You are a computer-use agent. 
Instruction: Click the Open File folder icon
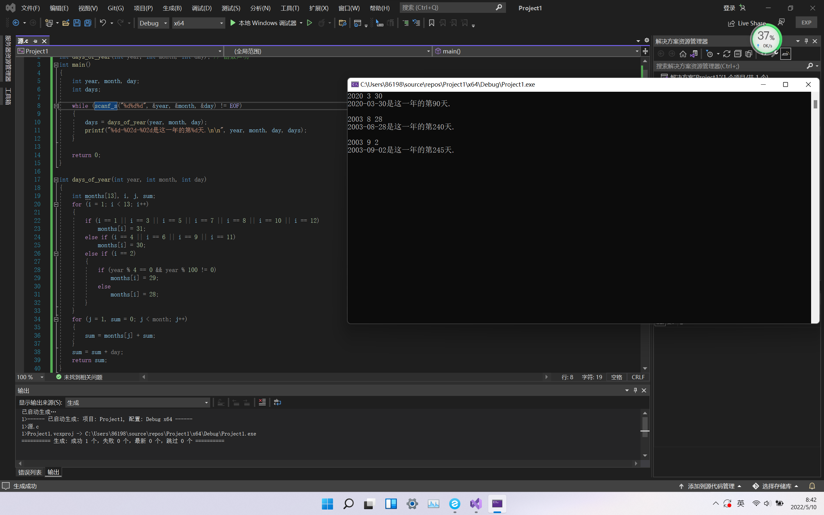click(x=66, y=23)
